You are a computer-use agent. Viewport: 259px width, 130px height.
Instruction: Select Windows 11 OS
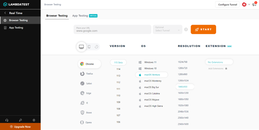pos(147,62)
